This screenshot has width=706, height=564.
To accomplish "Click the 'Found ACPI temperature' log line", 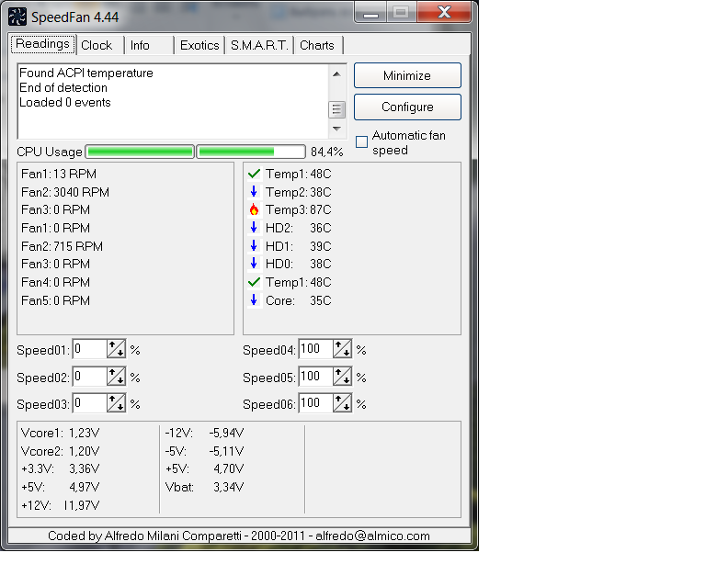I will point(86,73).
